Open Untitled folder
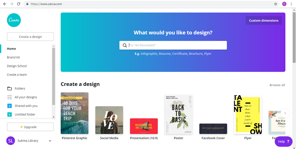This screenshot has width=296, height=149. click(x=25, y=114)
